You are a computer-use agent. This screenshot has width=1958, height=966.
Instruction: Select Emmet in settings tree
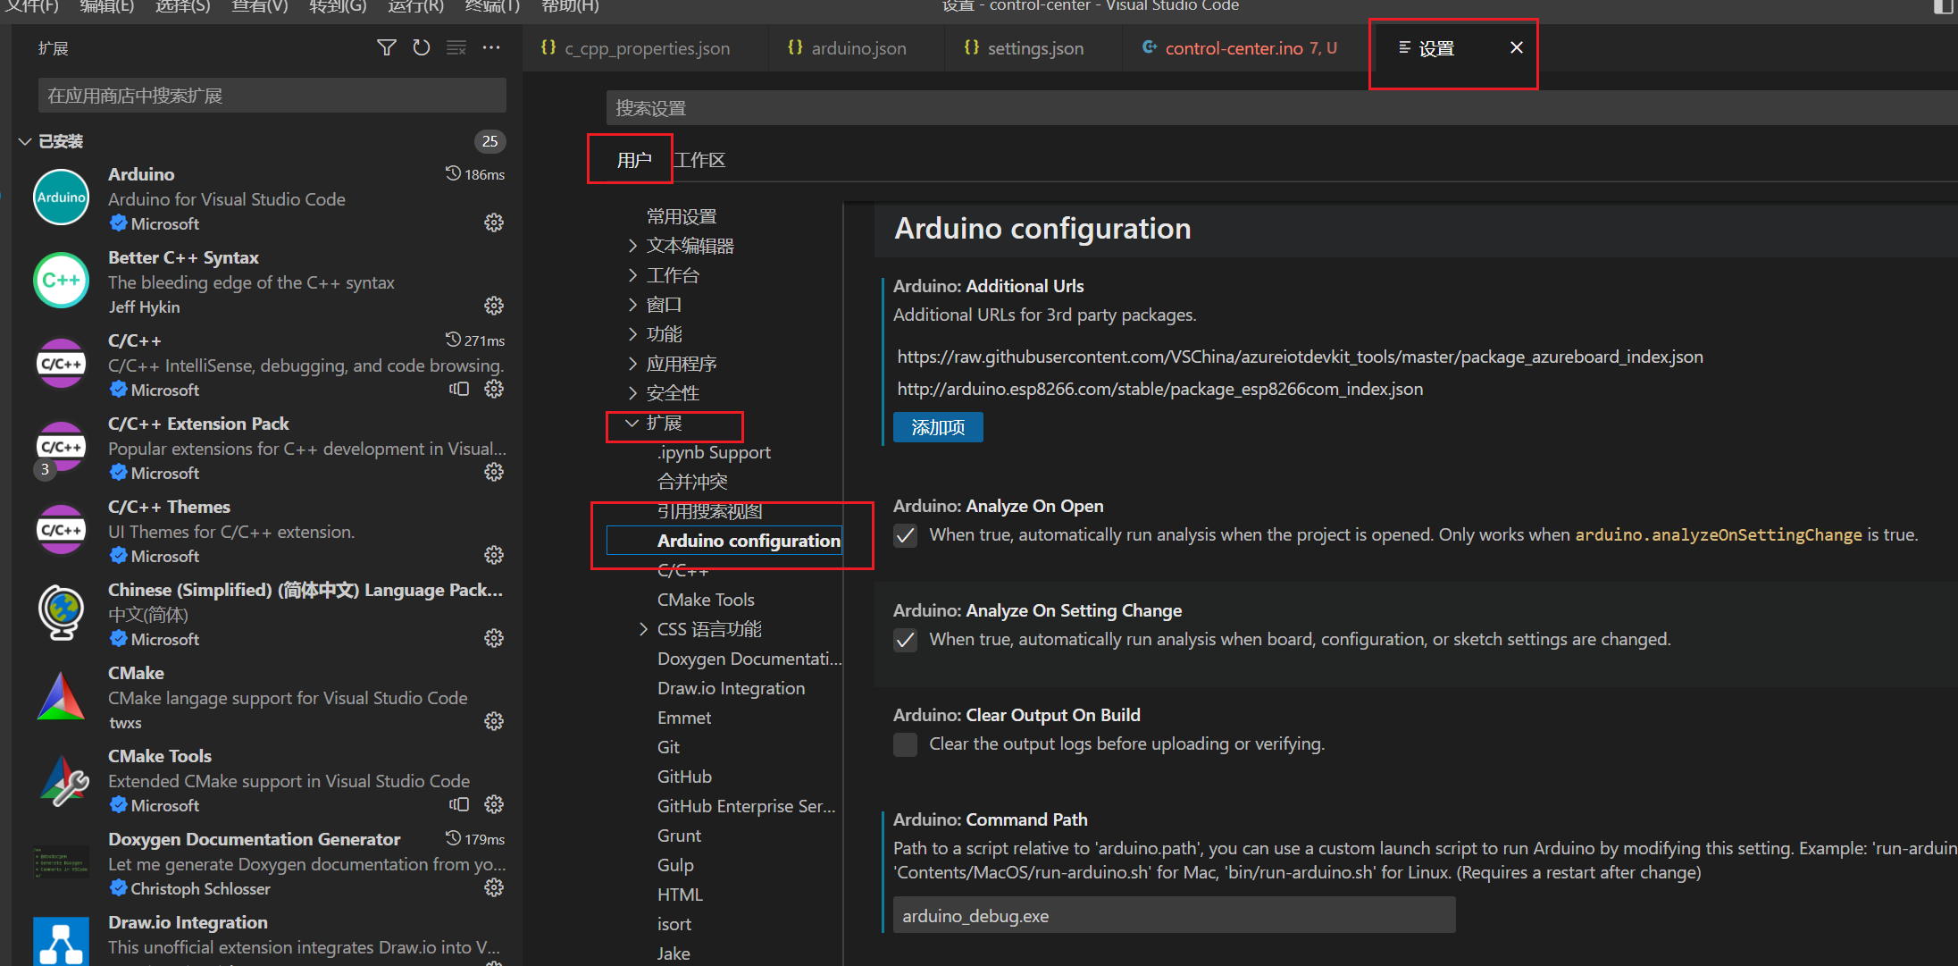pos(684,718)
